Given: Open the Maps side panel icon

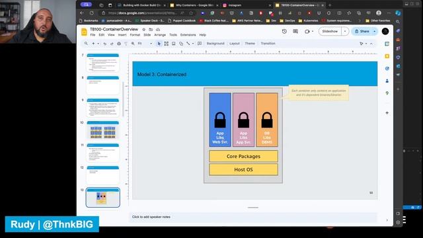Looking at the screenshot, I should [387, 93].
